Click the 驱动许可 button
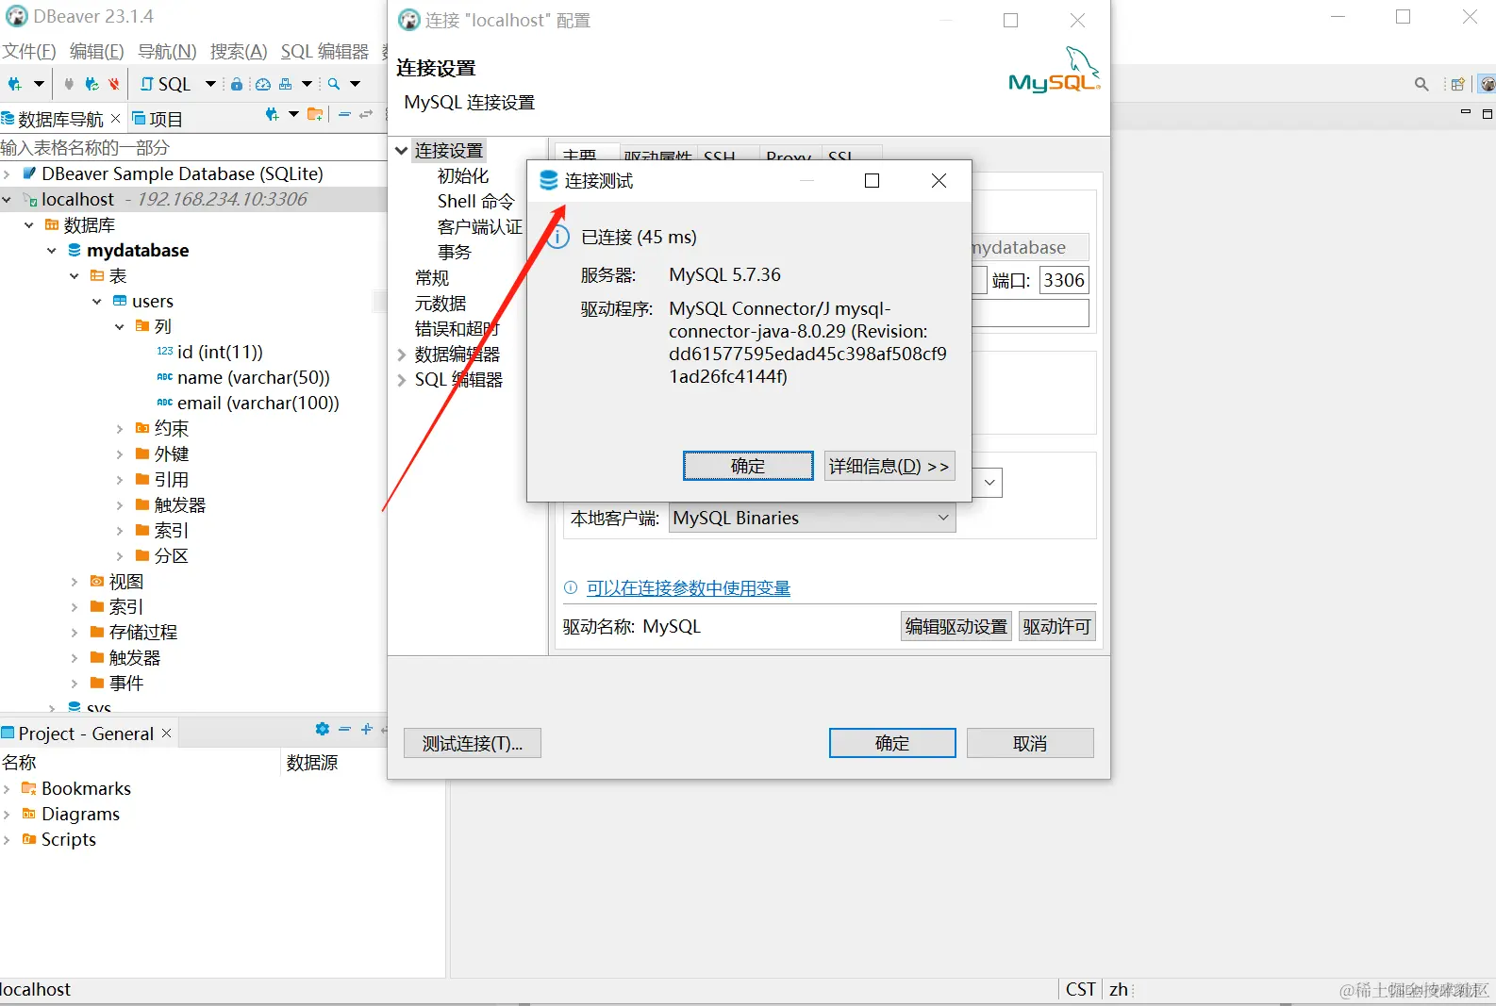This screenshot has width=1496, height=1006. pyautogui.click(x=1056, y=626)
